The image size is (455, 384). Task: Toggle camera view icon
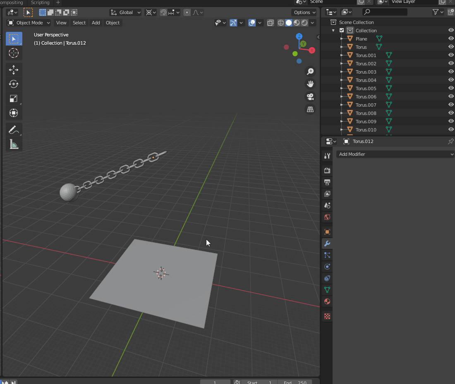(x=310, y=97)
